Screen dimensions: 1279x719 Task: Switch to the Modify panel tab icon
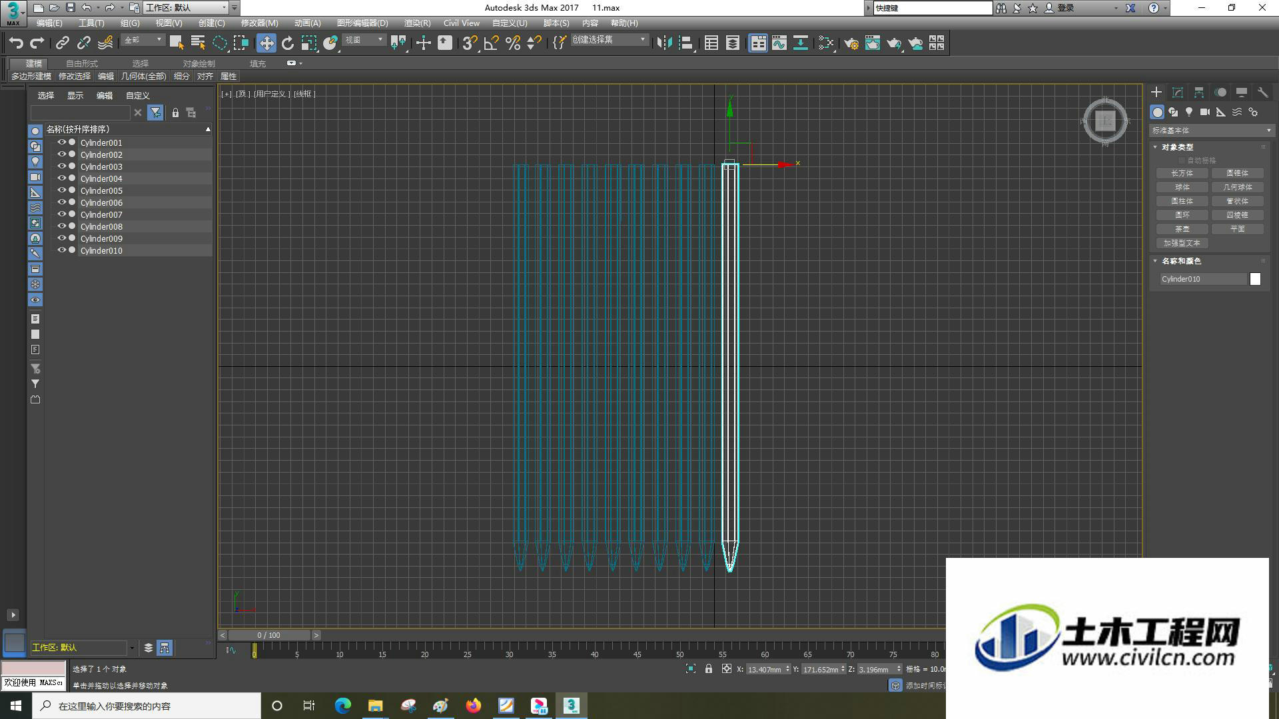coord(1178,93)
